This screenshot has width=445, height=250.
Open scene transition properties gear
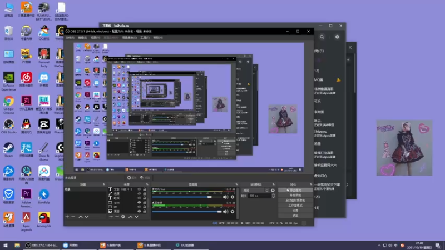pos(273,191)
